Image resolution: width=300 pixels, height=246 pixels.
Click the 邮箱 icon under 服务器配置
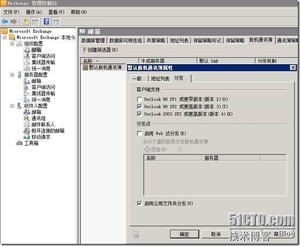27,81
